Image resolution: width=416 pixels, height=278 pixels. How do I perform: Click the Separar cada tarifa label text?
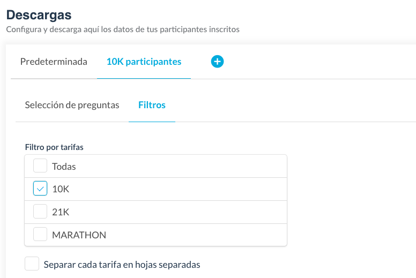point(122,265)
